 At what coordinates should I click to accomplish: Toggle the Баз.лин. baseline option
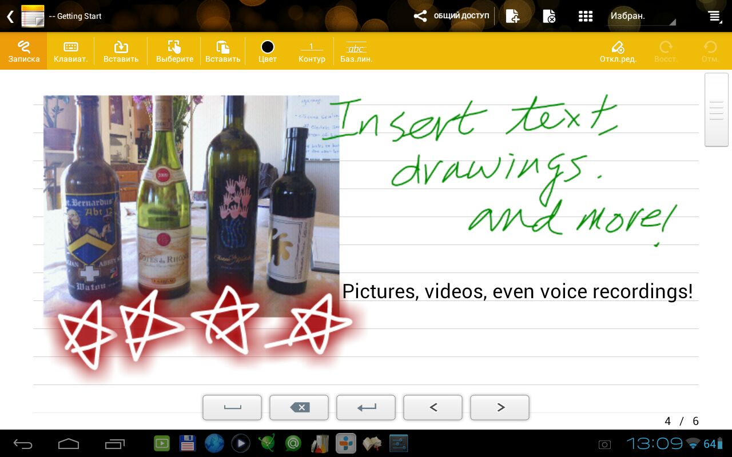pos(356,51)
